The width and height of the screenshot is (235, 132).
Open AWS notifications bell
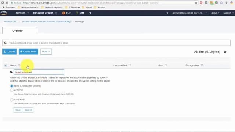[167, 13]
